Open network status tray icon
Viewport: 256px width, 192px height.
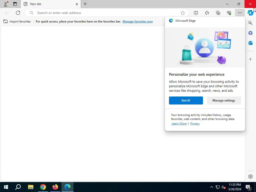(x=218, y=187)
